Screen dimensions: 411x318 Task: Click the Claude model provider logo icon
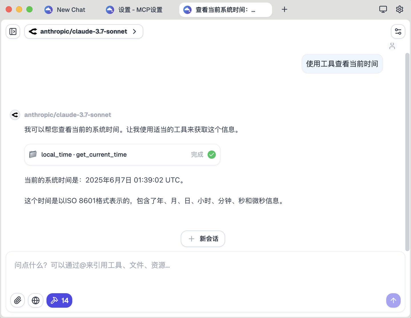(x=33, y=31)
